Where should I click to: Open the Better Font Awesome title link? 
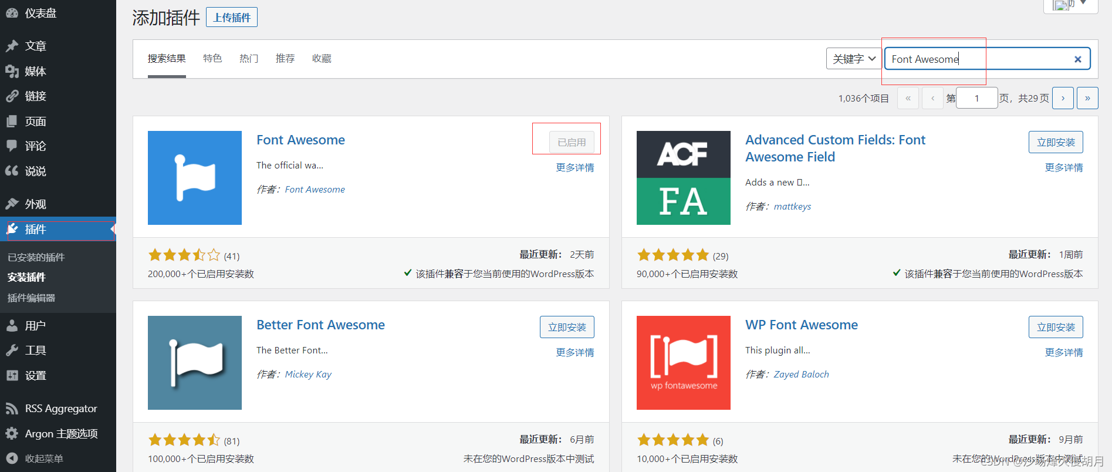(320, 325)
